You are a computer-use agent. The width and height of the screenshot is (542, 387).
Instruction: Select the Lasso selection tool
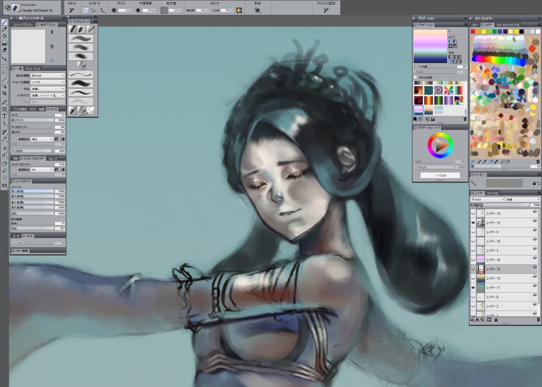(x=5, y=73)
